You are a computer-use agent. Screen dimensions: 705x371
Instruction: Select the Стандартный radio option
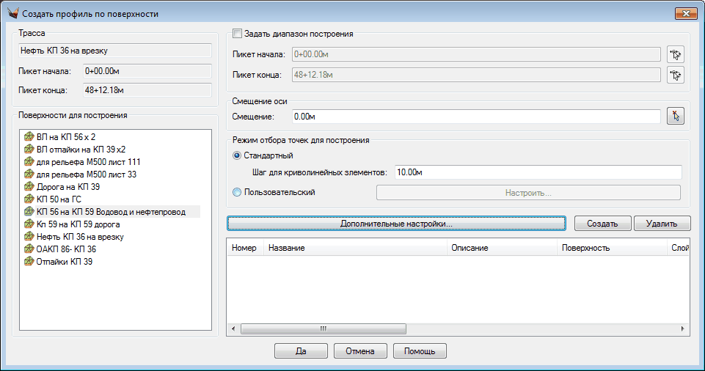click(237, 155)
